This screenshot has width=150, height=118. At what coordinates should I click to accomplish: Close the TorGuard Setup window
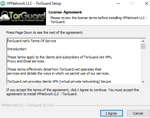(146, 3)
